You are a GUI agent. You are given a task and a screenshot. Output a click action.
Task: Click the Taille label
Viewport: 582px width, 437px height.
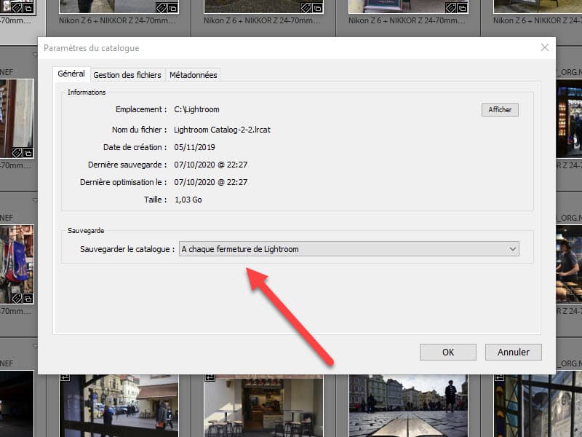(155, 200)
